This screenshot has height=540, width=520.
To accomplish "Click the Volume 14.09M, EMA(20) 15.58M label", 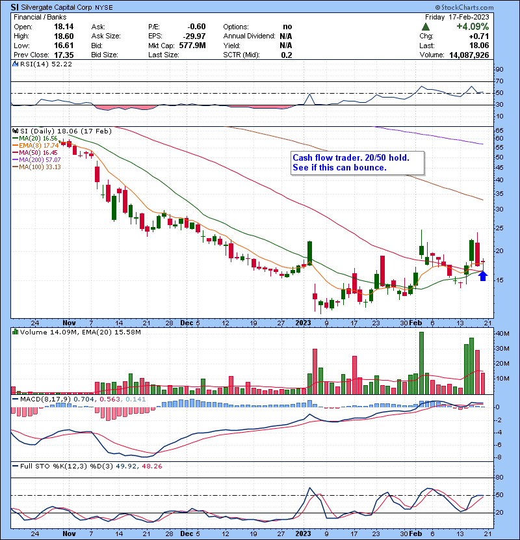I will 80,332.
